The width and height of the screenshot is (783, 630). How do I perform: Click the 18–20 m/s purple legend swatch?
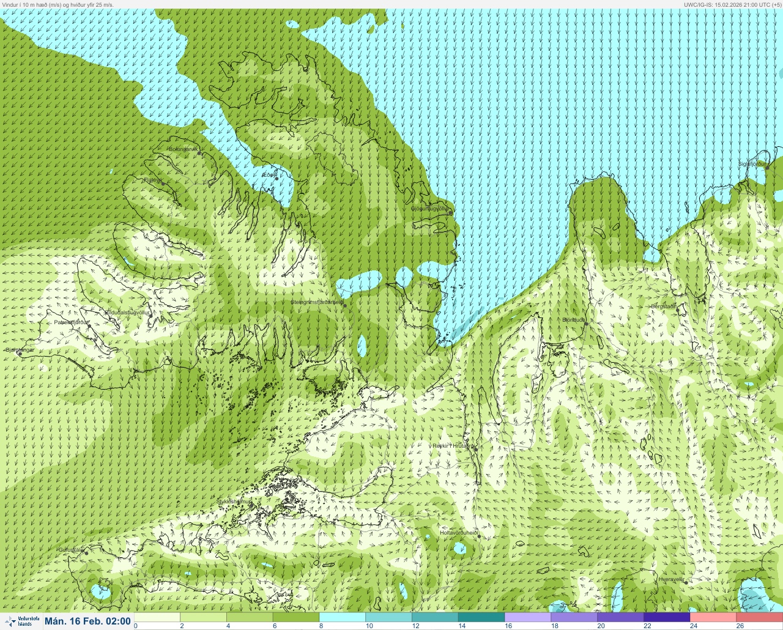click(574, 617)
